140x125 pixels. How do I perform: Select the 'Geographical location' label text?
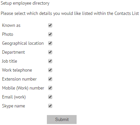(23, 43)
